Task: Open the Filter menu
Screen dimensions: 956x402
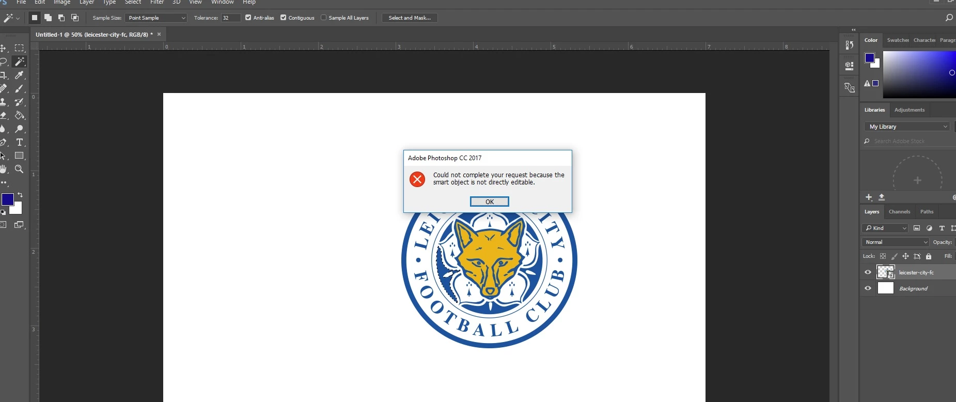Action: [157, 2]
